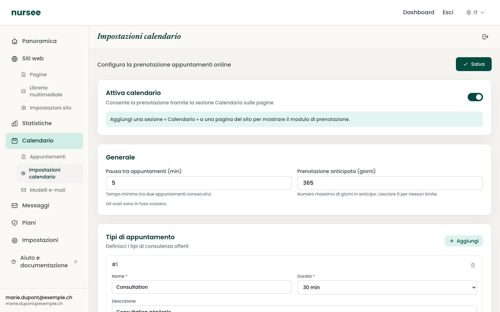
Task: Click 'Gli orari sono in fuso svizzero.' note
Action: click(x=136, y=204)
